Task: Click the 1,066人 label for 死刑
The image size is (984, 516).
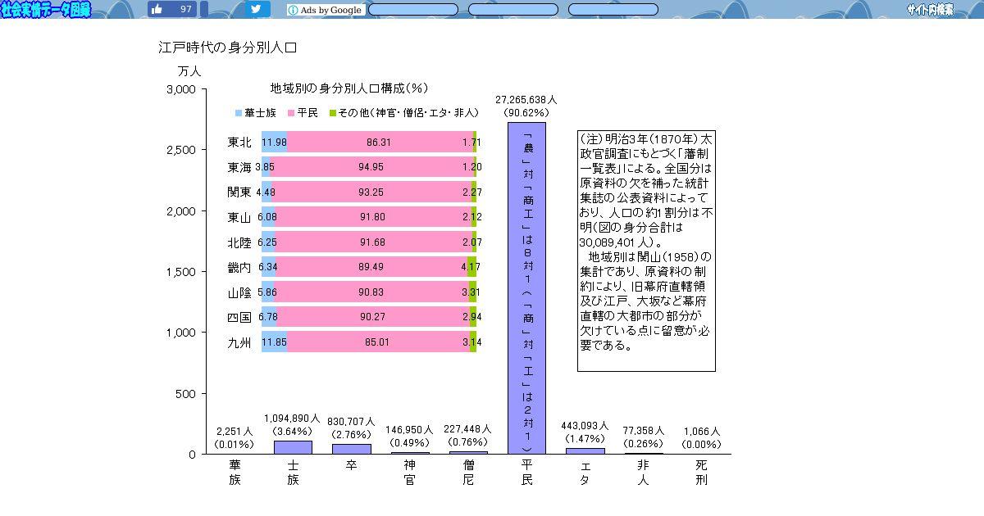Action: [702, 431]
